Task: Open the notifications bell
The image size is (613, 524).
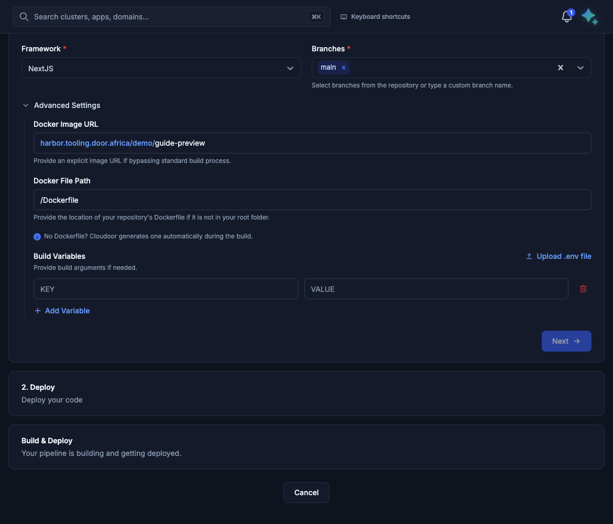Action: pyautogui.click(x=566, y=17)
